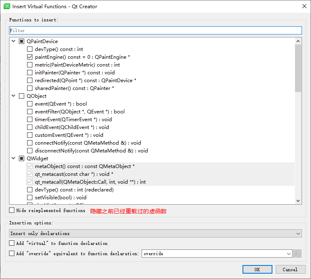
Task: Click the clear-replacement icon beside the override combo
Action: tap(297, 254)
